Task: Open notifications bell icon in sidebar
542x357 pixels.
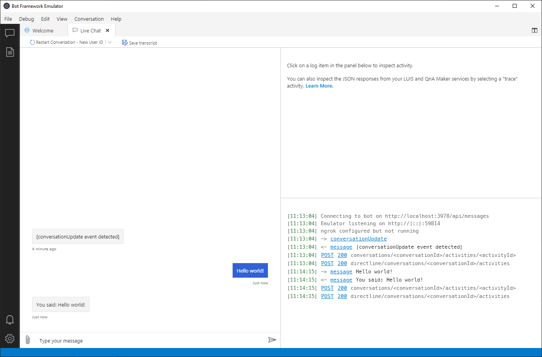Action: (10, 320)
